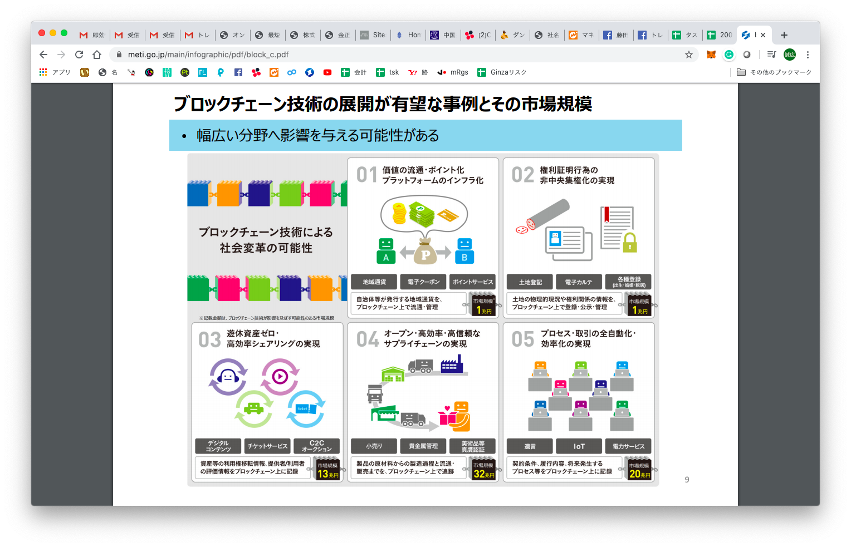Open the mRgs bookmark

(x=453, y=72)
